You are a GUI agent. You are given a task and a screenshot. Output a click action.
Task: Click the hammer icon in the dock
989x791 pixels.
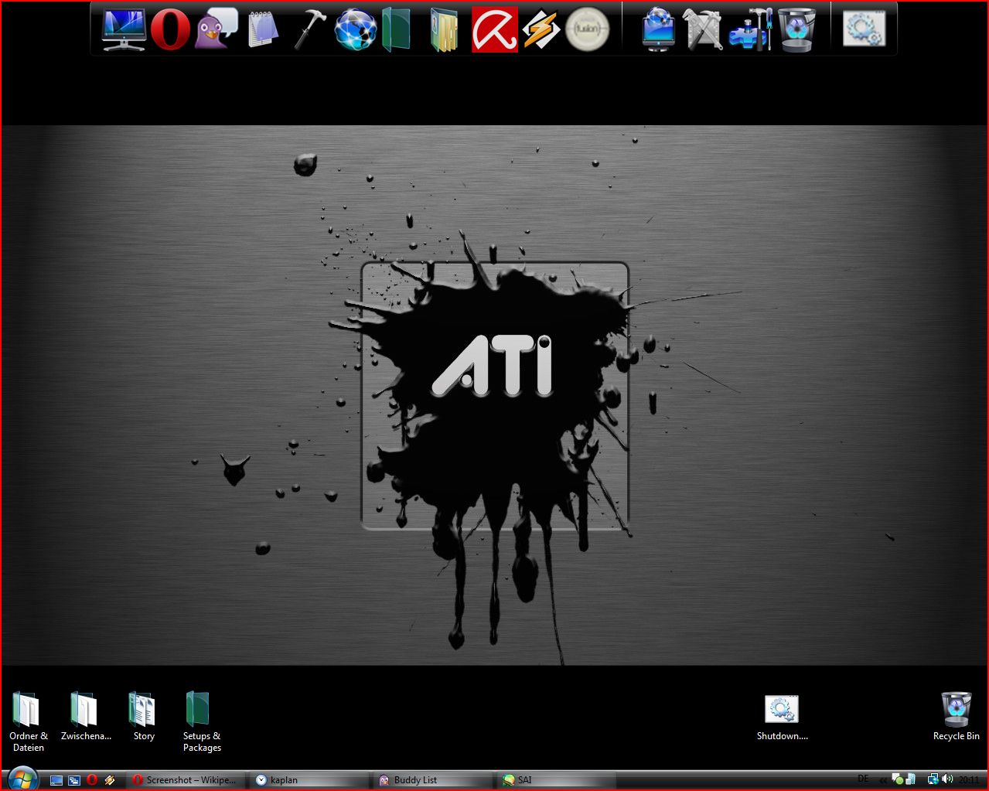tap(309, 29)
